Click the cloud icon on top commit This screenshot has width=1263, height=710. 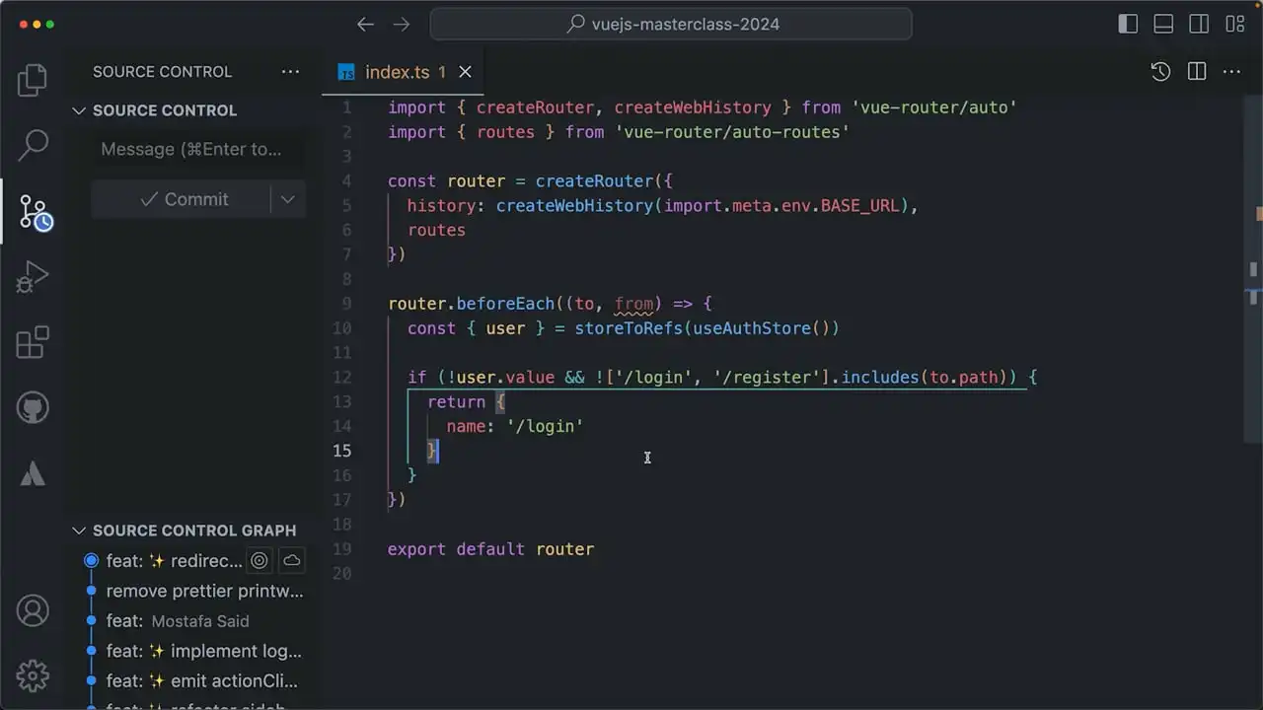pyautogui.click(x=292, y=561)
